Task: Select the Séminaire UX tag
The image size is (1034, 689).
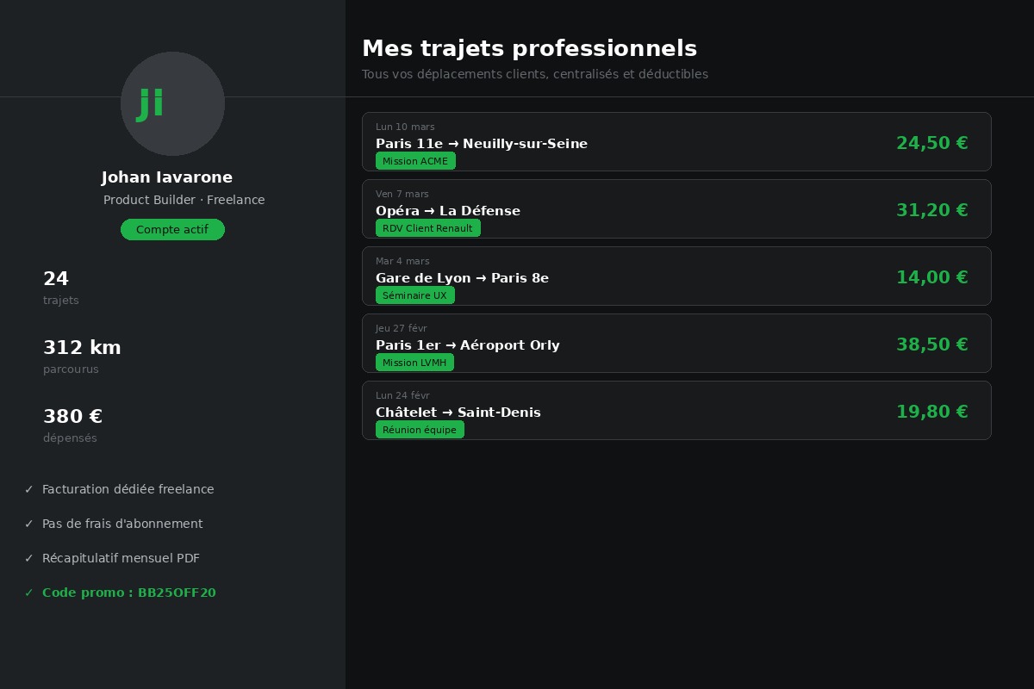Action: 414,295
